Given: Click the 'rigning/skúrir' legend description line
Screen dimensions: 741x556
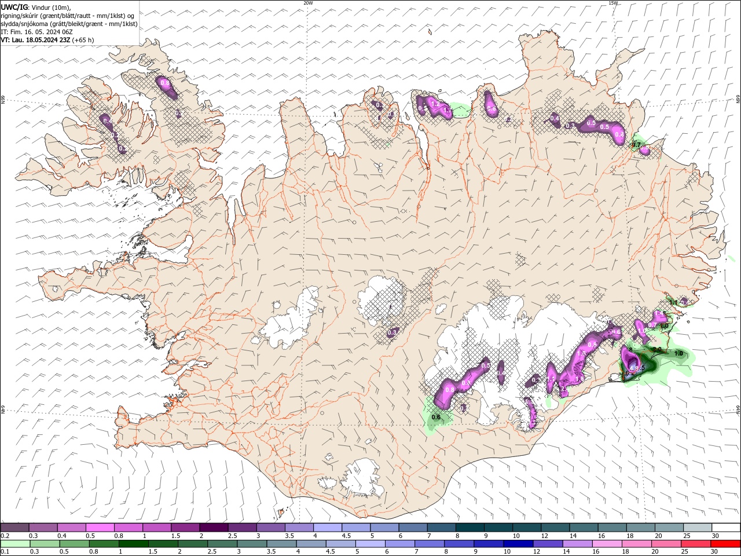Looking at the screenshot, I should (x=68, y=16).
